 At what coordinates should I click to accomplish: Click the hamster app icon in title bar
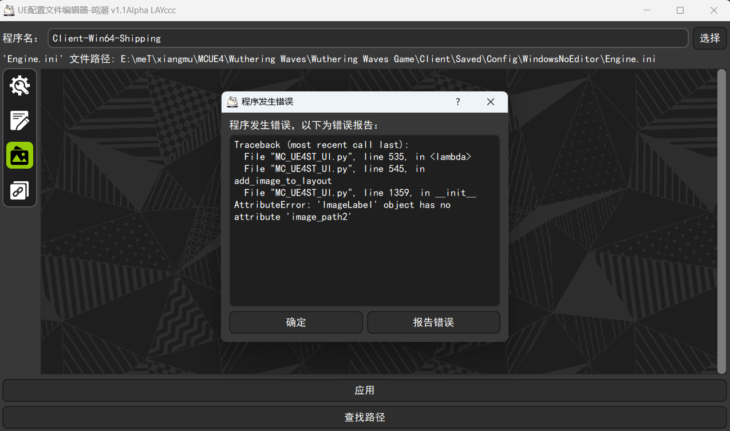tap(9, 10)
